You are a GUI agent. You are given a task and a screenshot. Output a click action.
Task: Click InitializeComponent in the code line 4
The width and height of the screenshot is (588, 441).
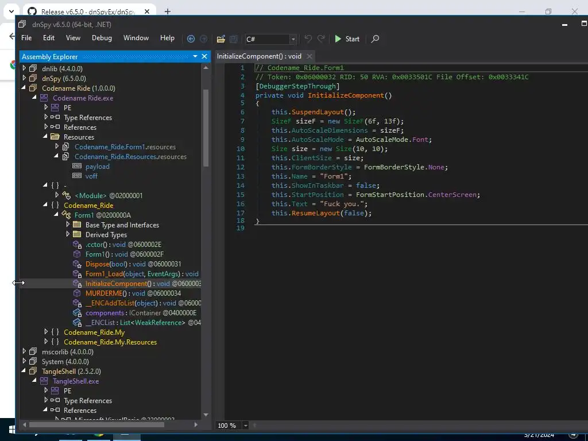(x=346, y=95)
